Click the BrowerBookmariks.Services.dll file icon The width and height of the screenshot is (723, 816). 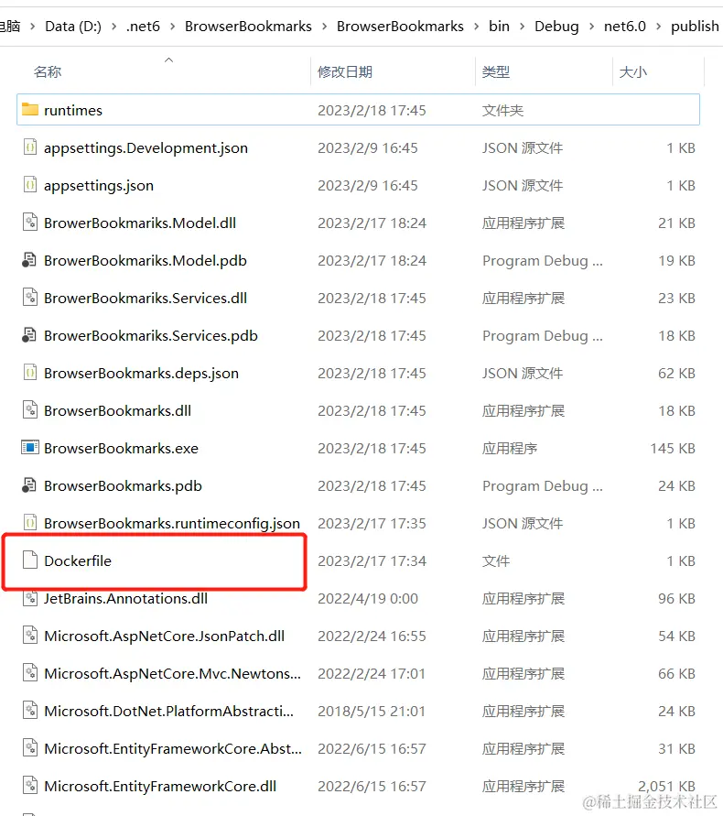[x=30, y=298]
